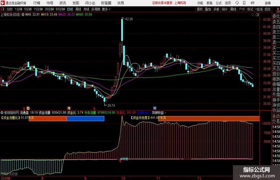Click the 29.74 low price label

(111, 106)
